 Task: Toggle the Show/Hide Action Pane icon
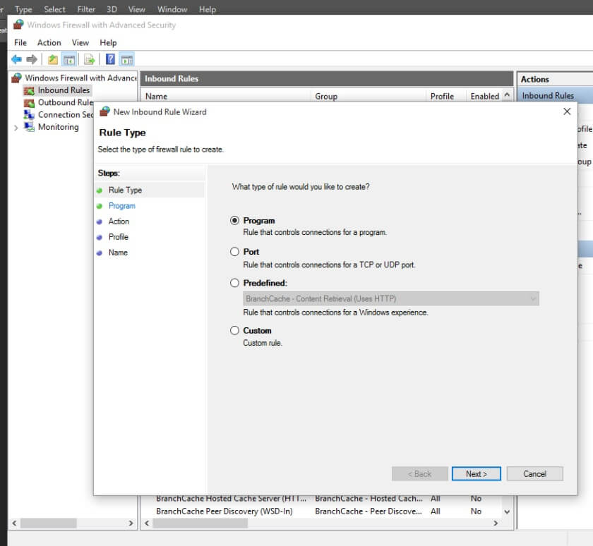coord(126,59)
